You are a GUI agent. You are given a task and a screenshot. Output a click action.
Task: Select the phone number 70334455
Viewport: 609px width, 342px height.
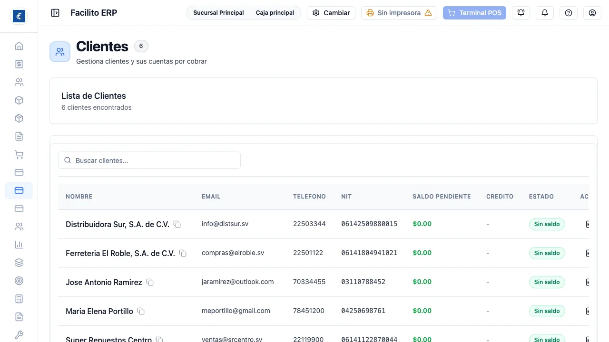(309, 282)
